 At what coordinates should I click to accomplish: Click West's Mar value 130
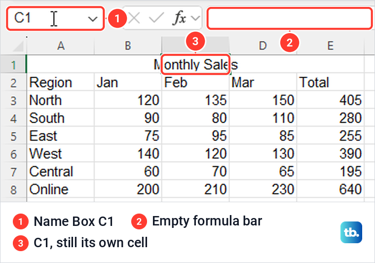pos(263,153)
